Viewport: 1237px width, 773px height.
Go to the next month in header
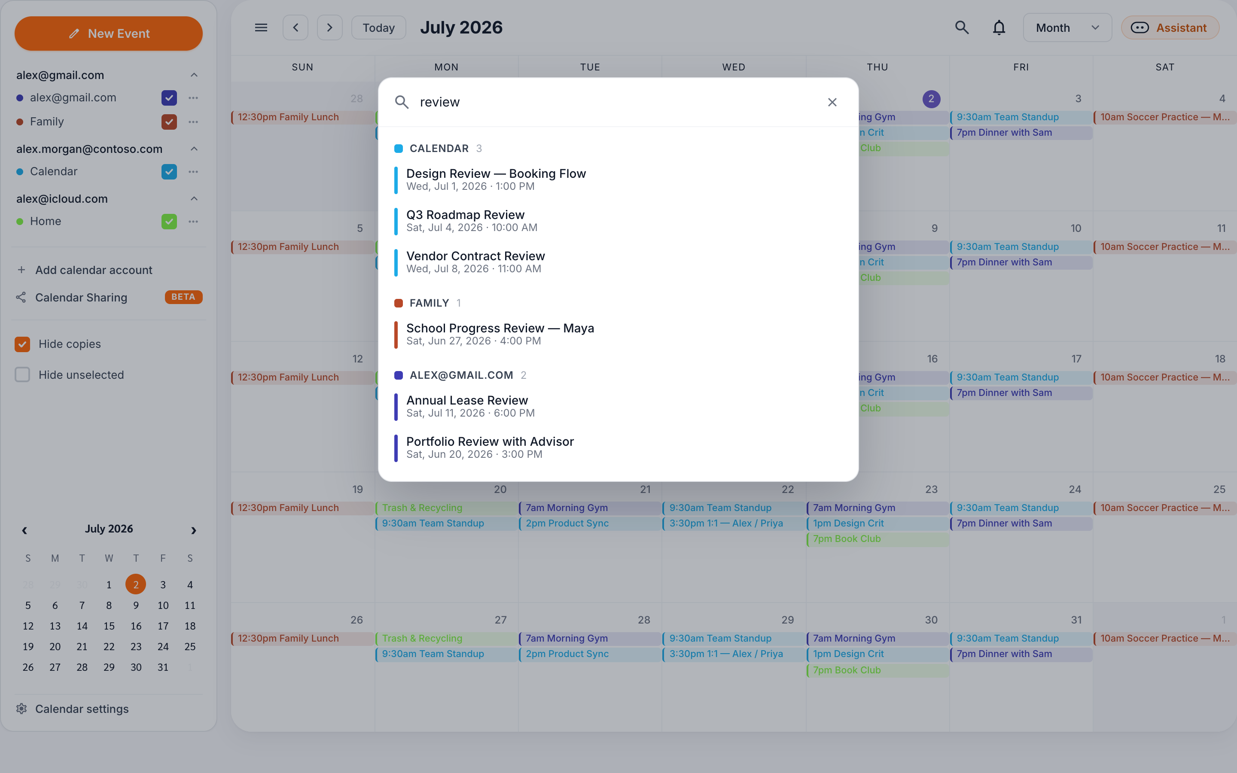[x=330, y=27]
